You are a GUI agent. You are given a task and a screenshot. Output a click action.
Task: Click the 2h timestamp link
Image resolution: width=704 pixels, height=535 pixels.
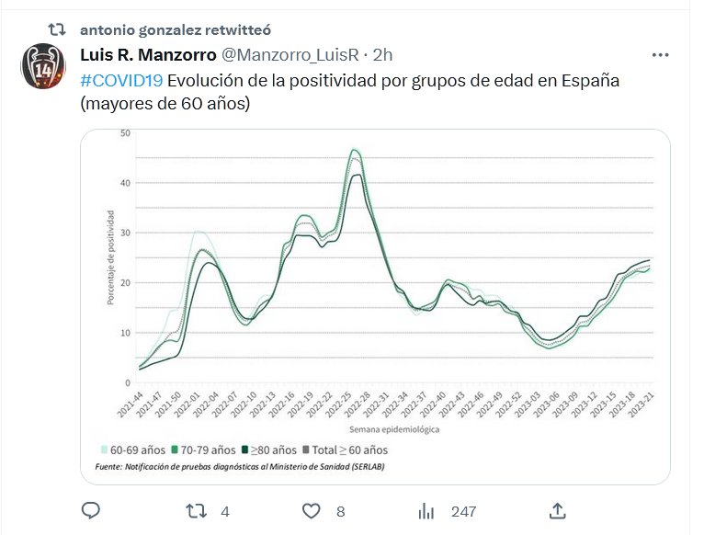click(x=383, y=55)
